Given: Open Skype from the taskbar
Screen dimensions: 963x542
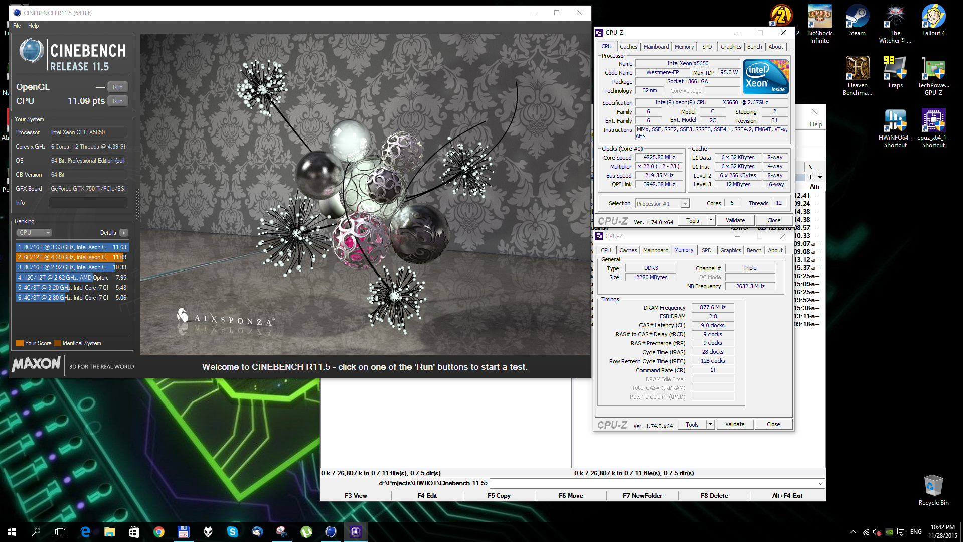Looking at the screenshot, I should pos(232,532).
